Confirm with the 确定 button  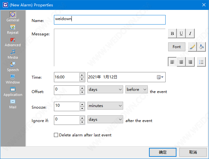pos(163,152)
